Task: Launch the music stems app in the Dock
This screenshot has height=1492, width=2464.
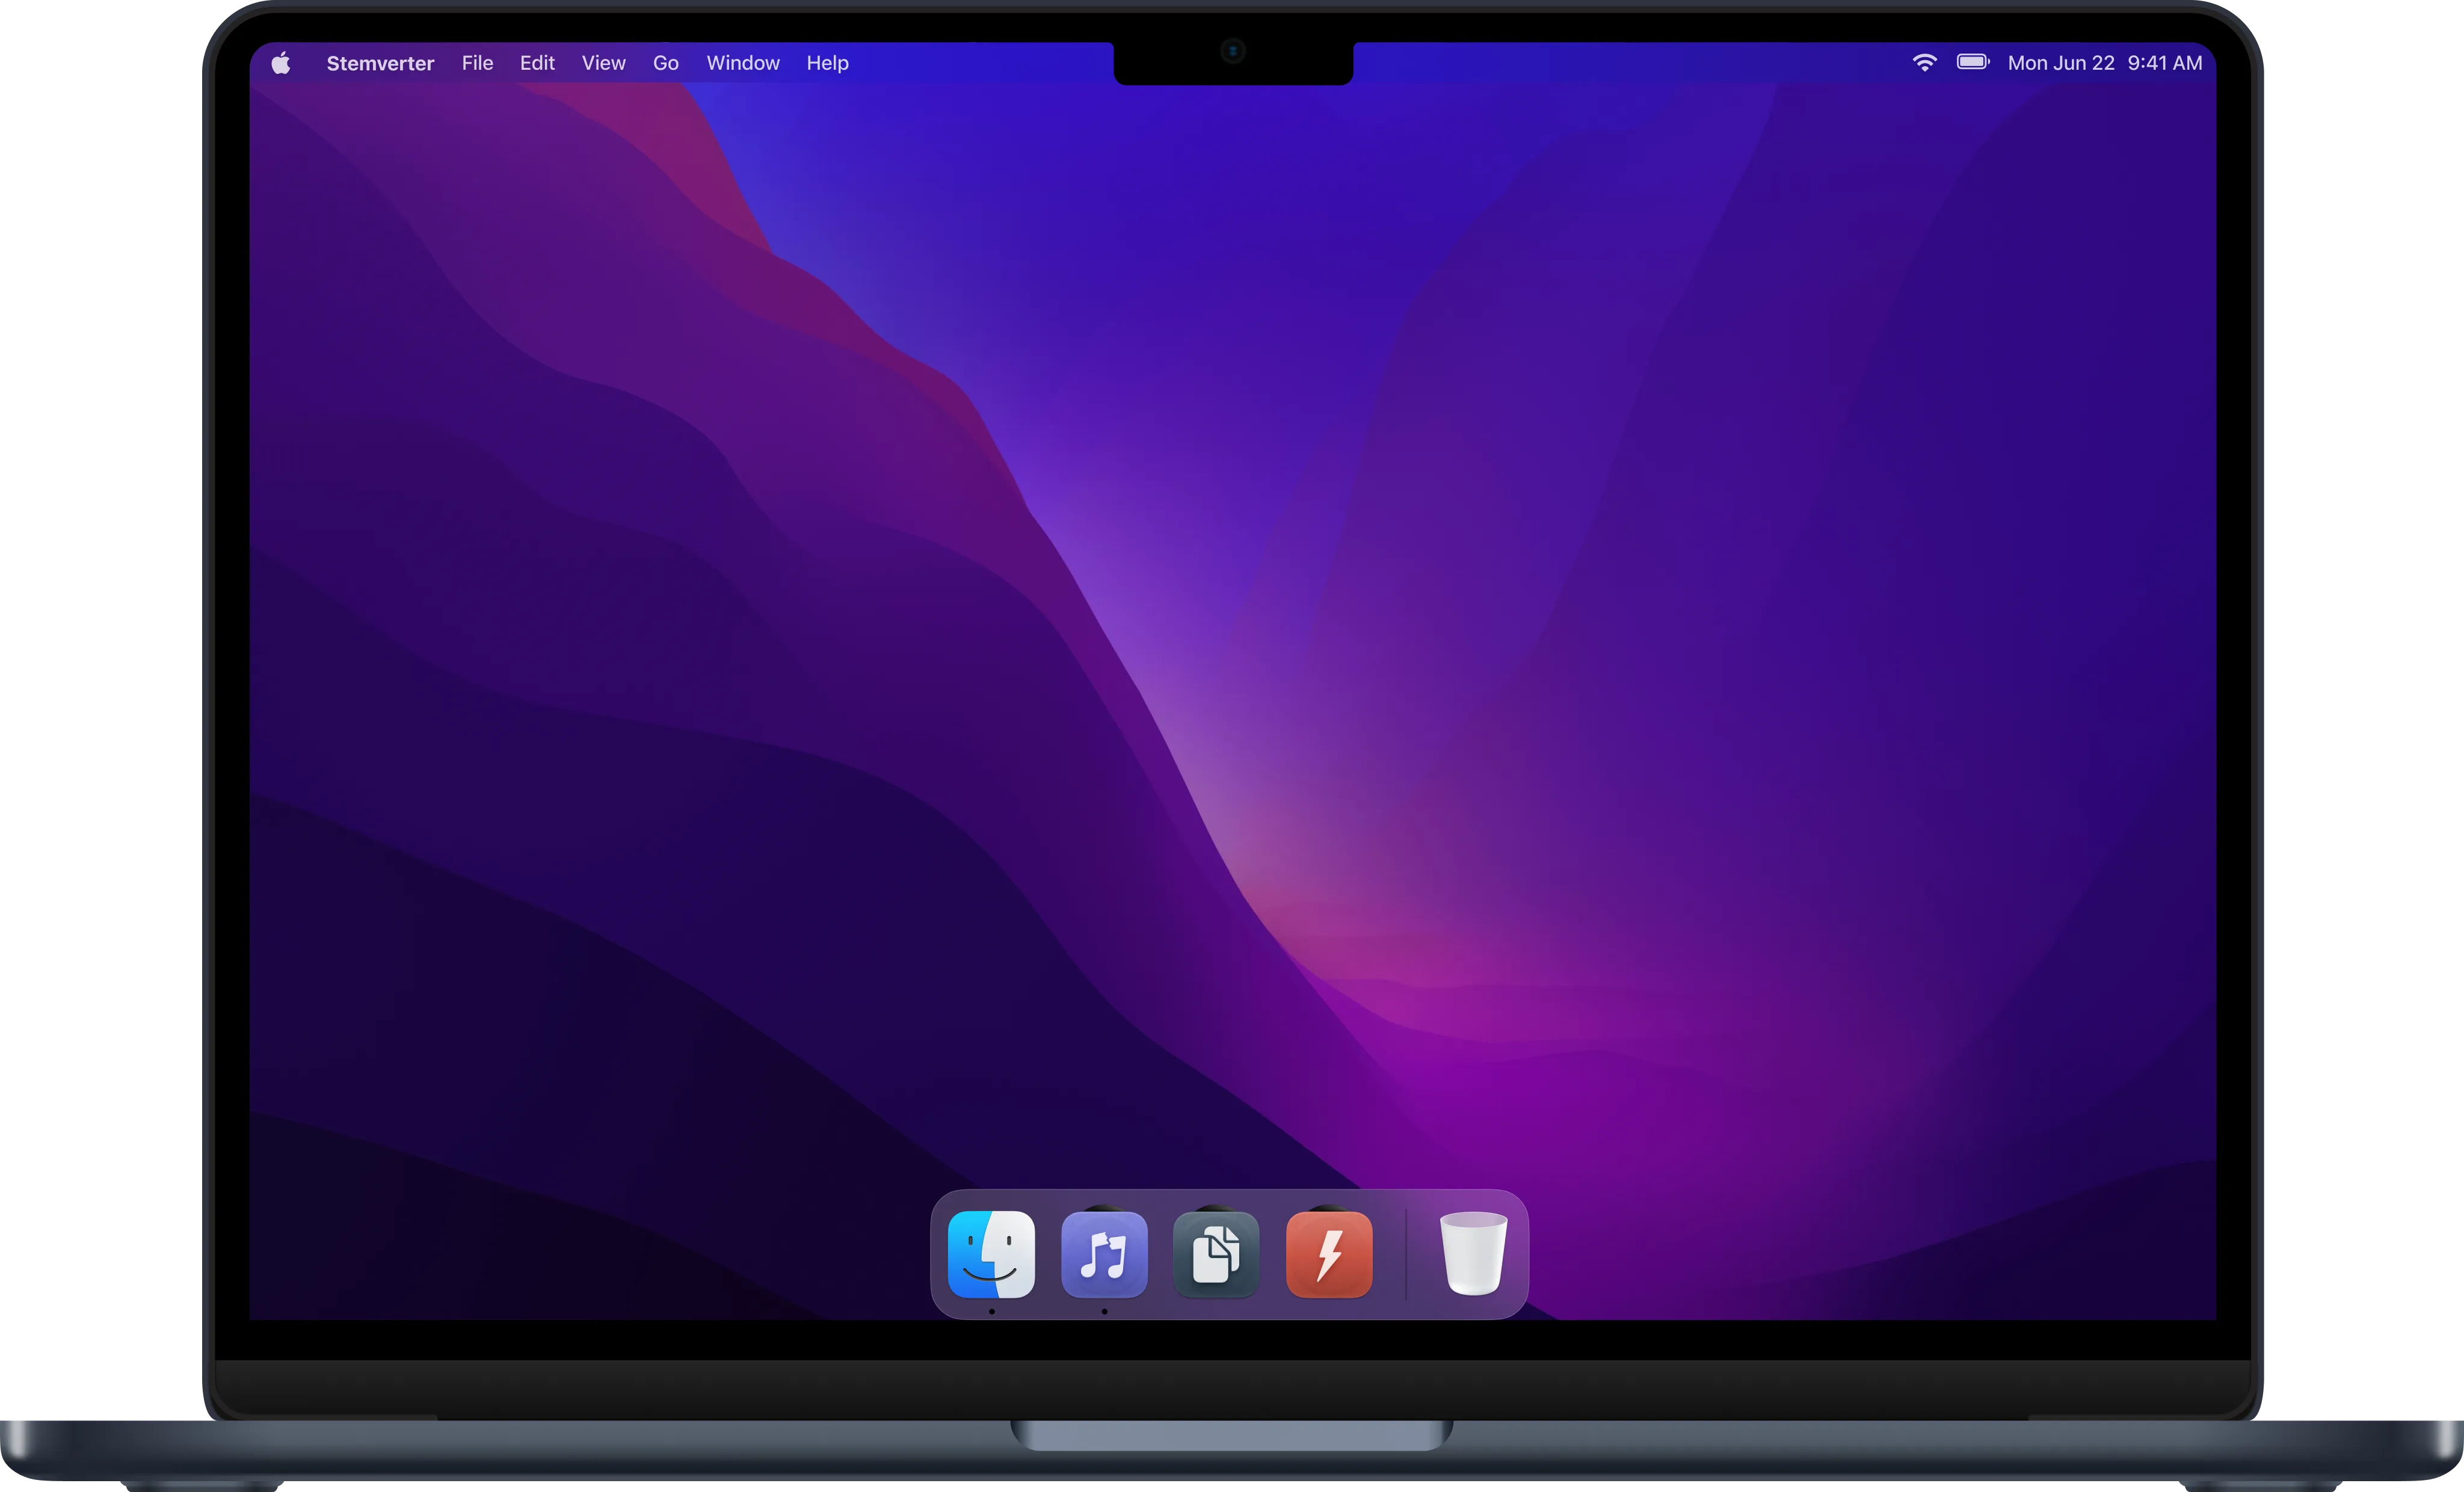Action: coord(1104,1254)
